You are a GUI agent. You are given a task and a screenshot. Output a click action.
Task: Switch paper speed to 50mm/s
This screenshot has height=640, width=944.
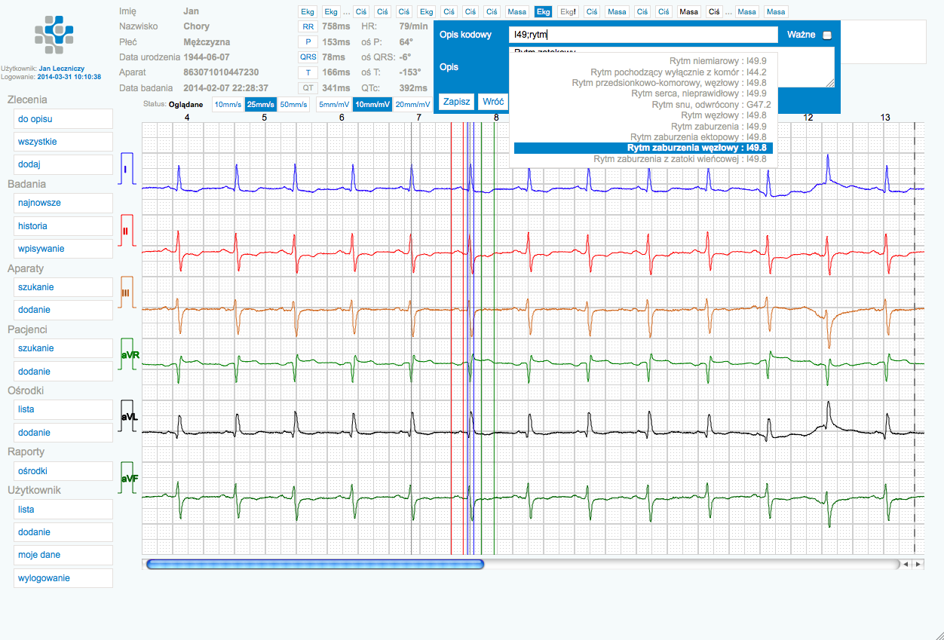coord(294,105)
